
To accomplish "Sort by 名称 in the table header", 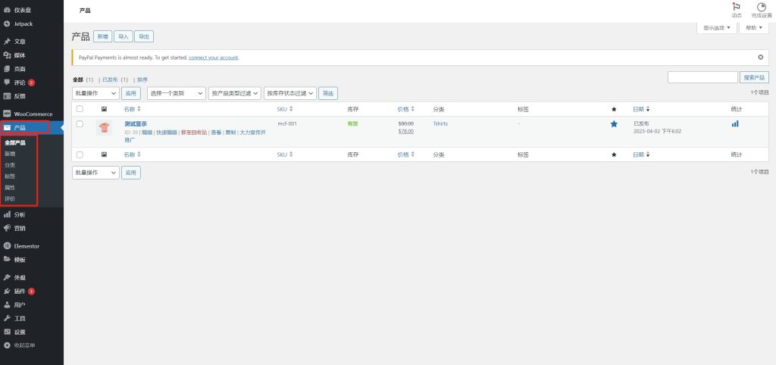I will coord(132,109).
